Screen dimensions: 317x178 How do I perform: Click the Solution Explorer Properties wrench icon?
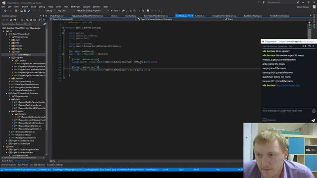click(x=40, y=20)
